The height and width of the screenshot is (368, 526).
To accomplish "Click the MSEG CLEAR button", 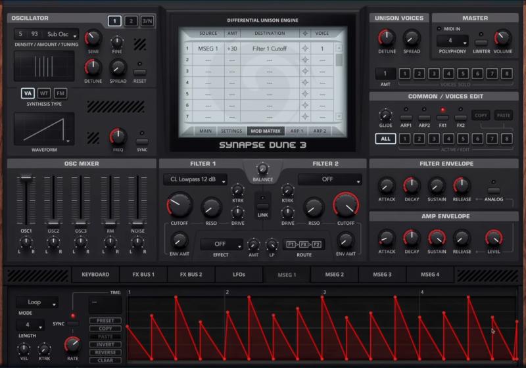I will click(x=105, y=361).
